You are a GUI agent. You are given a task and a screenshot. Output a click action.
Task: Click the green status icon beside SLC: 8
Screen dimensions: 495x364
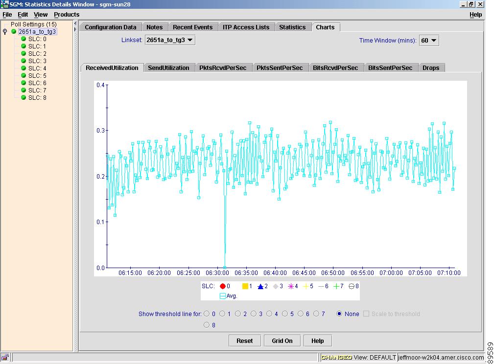(x=24, y=98)
